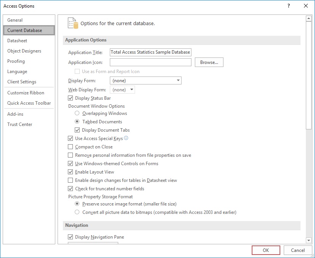Viewport: 315px width, 258px height.
Task: Click the scrollbar down arrow
Action: pos(309,240)
